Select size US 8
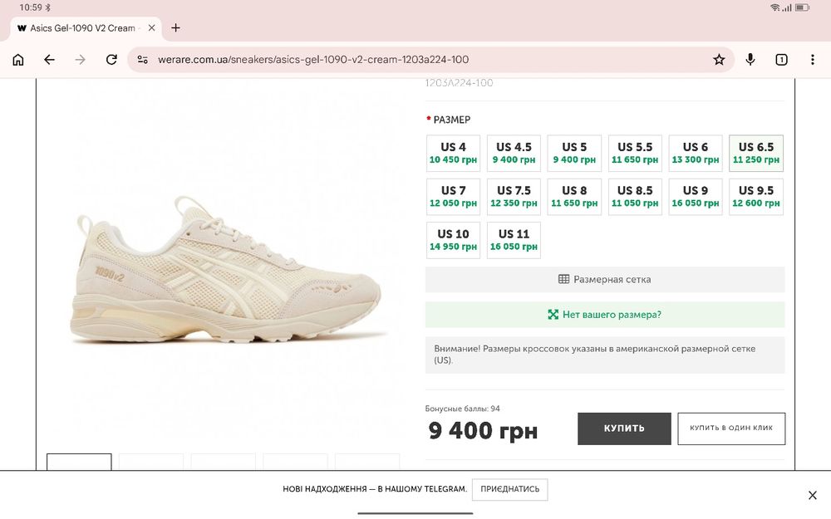Screen dimensions: 831x519 pos(574,197)
